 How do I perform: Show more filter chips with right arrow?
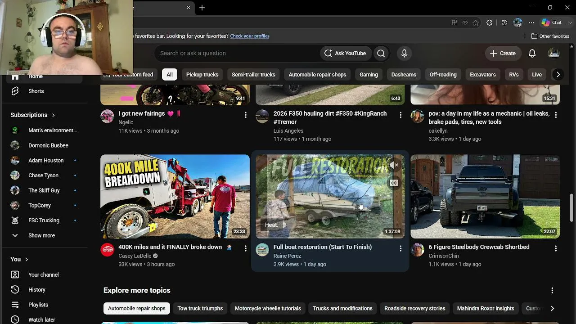[558, 75]
